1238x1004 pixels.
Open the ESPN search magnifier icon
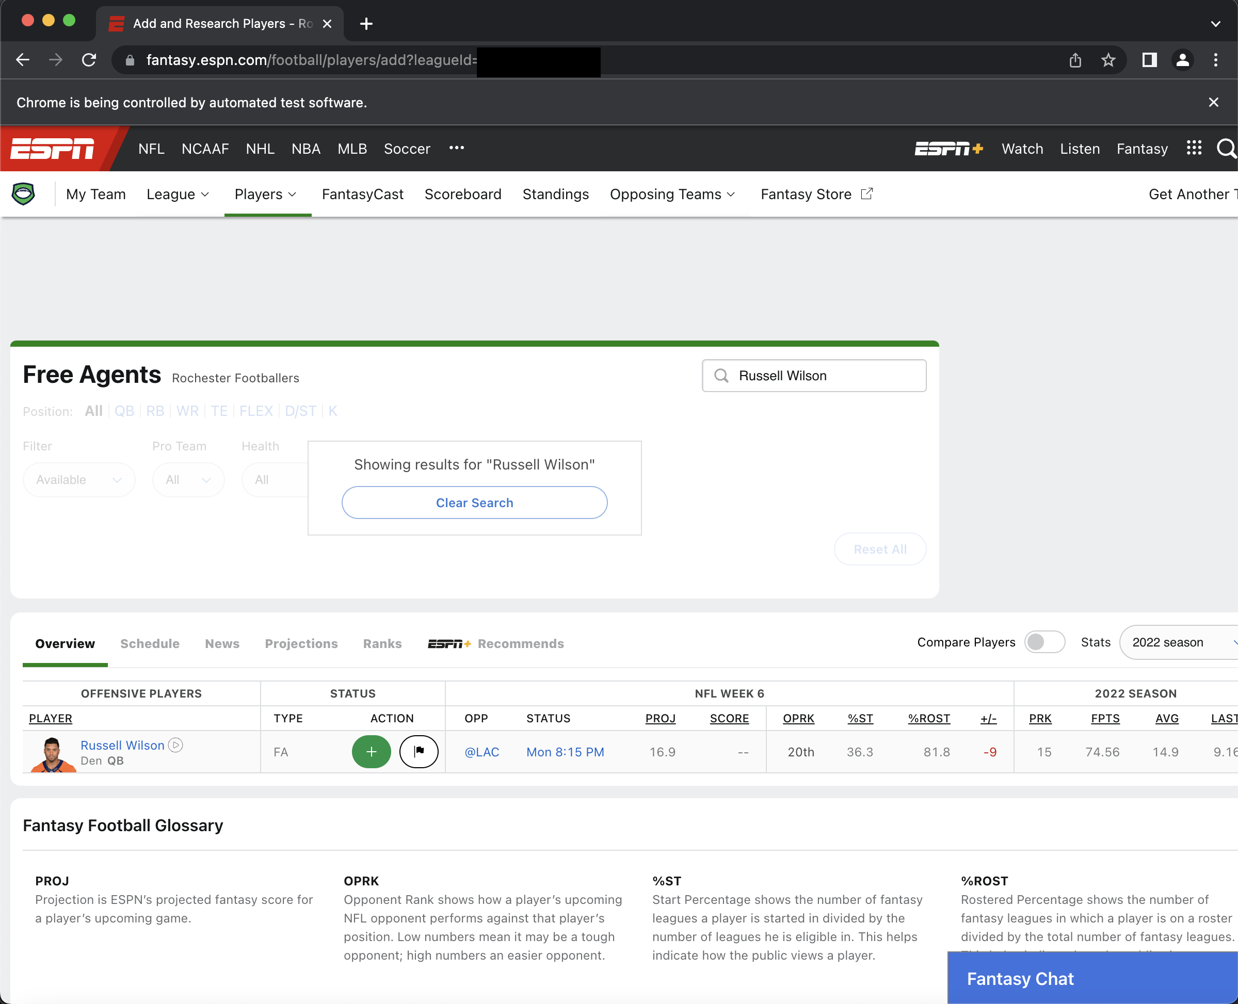pyautogui.click(x=1226, y=149)
